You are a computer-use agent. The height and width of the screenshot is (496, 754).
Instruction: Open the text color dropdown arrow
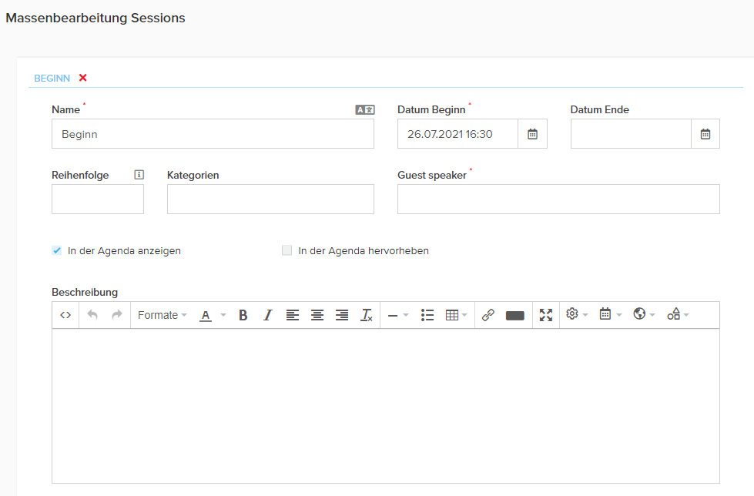pyautogui.click(x=223, y=315)
